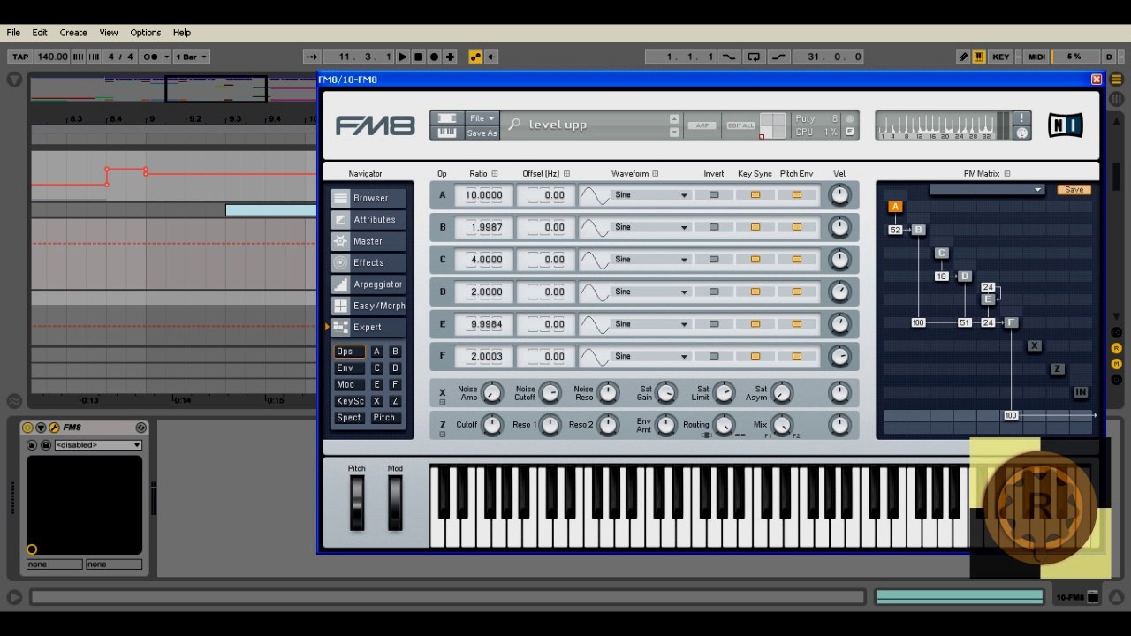This screenshot has height=636, width=1131.
Task: Open the Create menu
Action: point(73,33)
